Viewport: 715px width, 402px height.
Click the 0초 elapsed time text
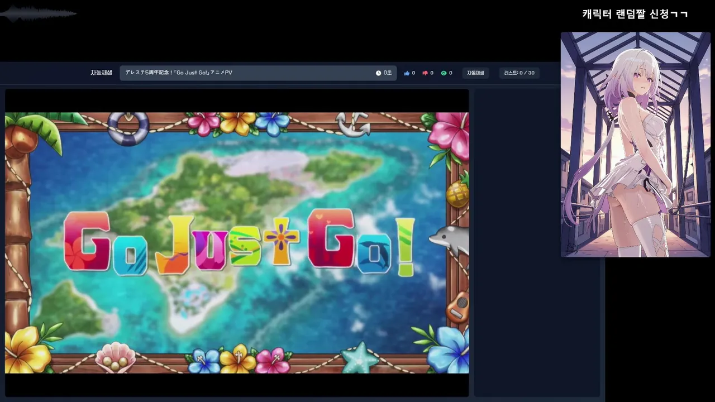click(388, 73)
